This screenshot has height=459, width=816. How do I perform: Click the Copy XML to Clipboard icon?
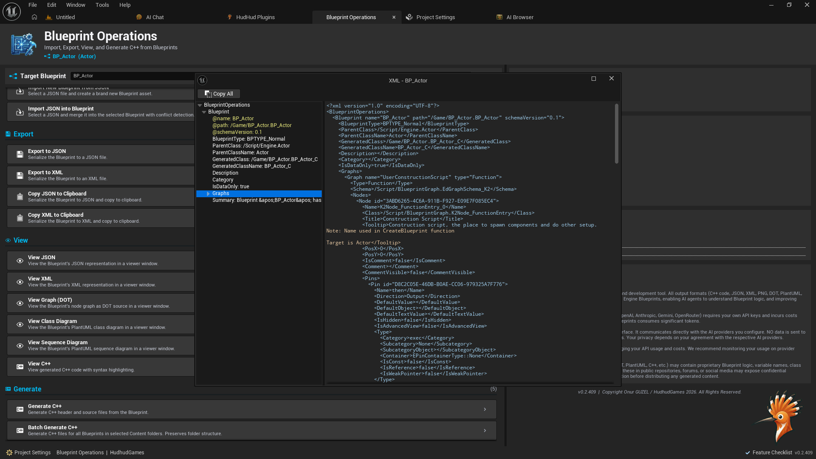pos(20,218)
